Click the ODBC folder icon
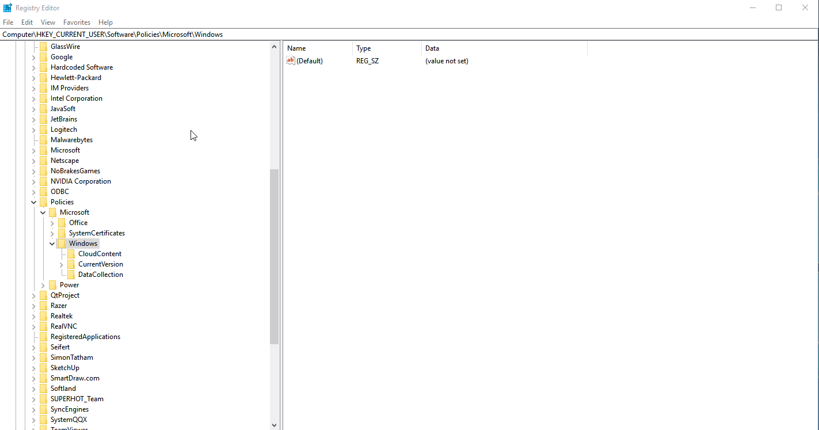The image size is (819, 430). (x=43, y=192)
